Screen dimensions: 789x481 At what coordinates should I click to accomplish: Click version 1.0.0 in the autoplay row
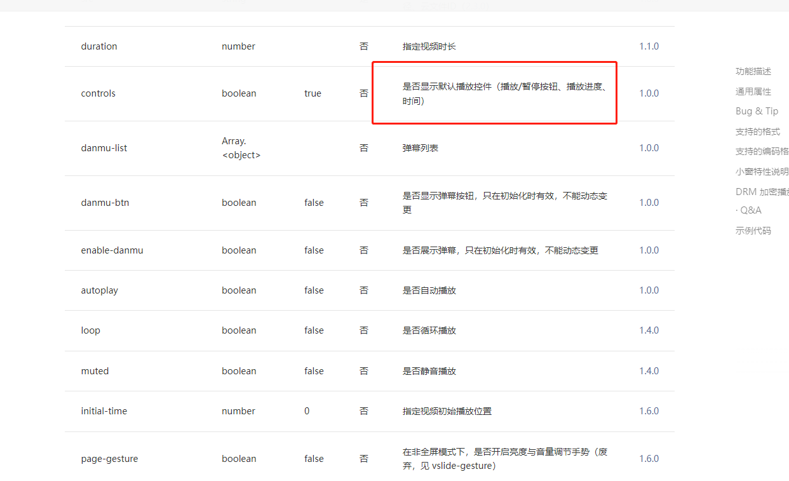649,290
